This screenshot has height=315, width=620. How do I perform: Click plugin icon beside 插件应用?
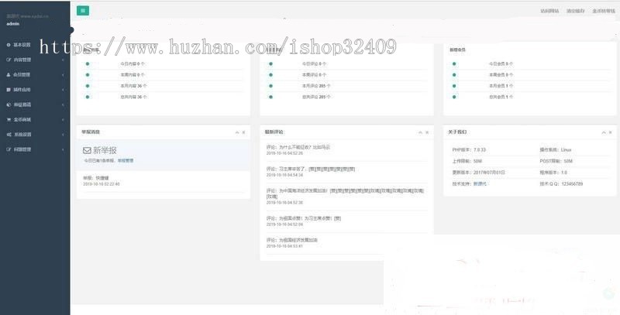click(9, 90)
